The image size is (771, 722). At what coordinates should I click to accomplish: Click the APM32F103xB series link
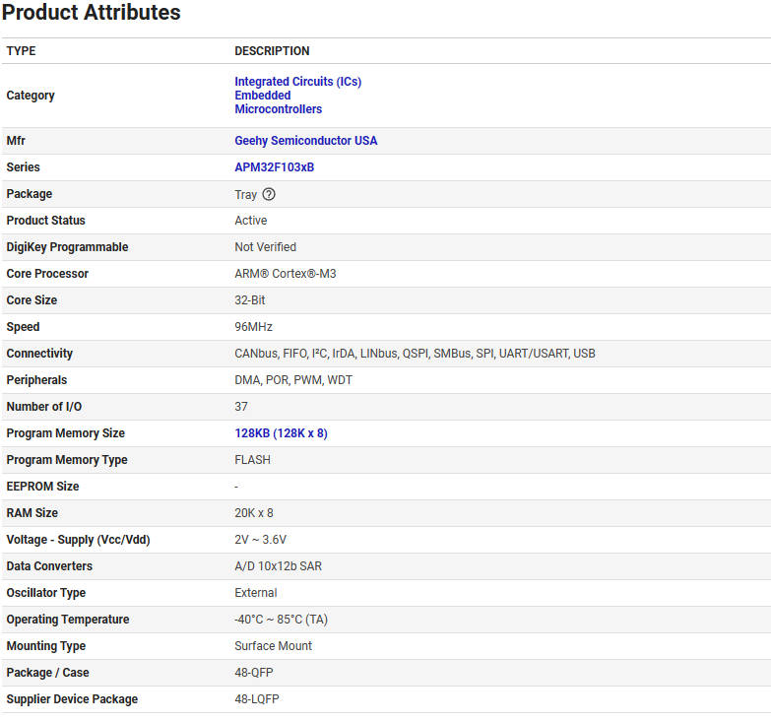click(274, 167)
